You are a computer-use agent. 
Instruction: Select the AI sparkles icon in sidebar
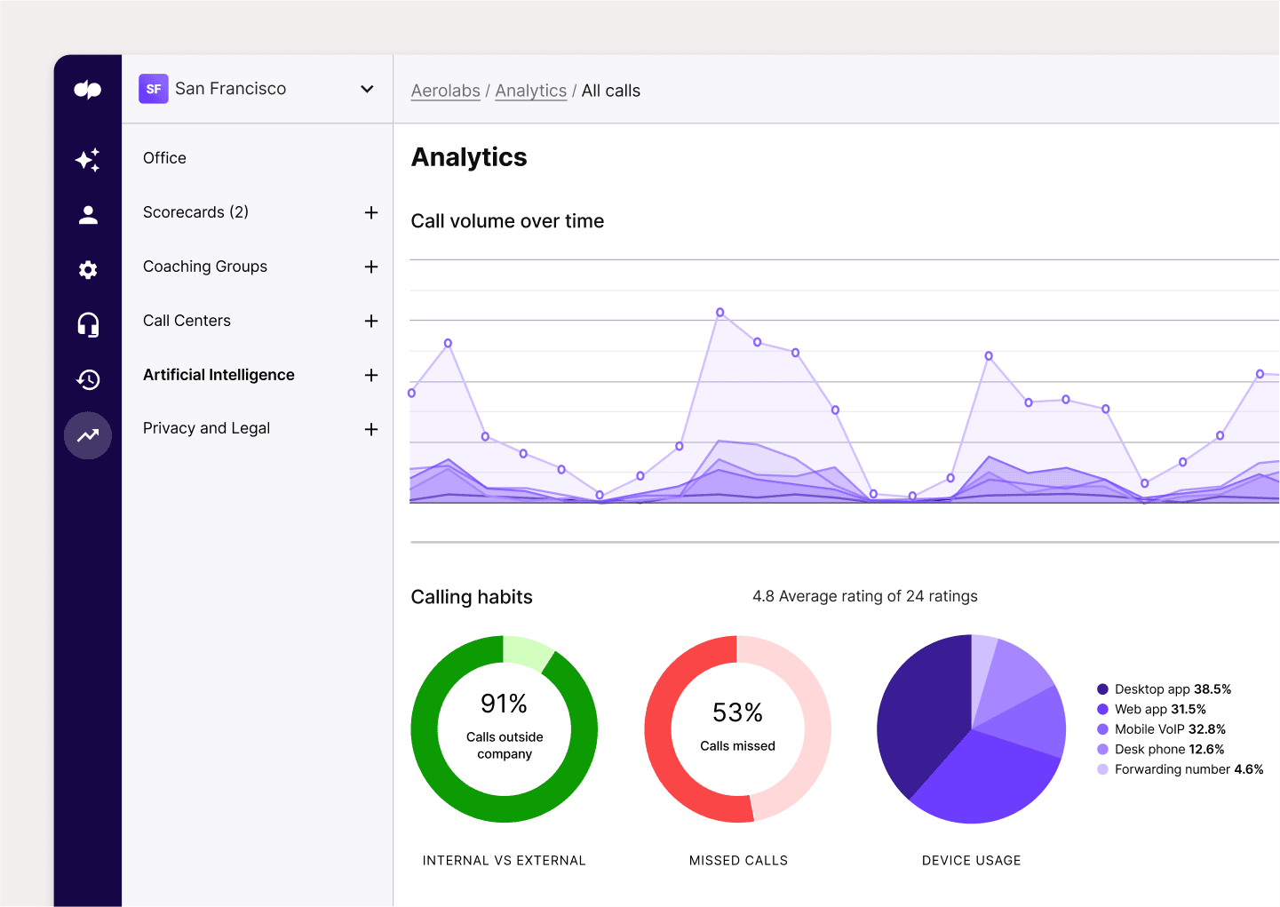tap(87, 160)
